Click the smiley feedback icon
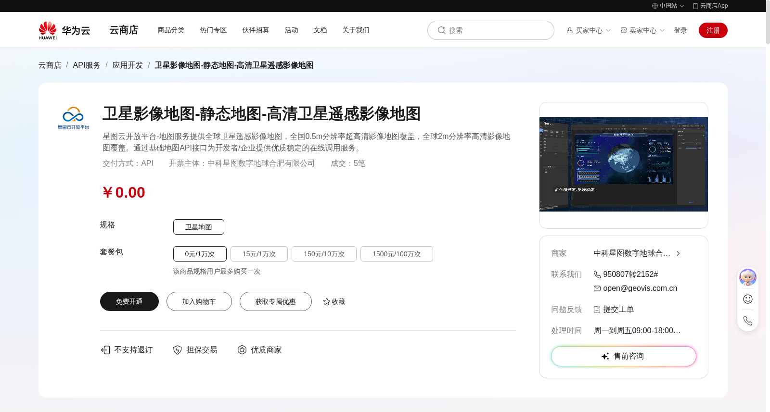Screen dimensions: 770x412 click(748, 299)
